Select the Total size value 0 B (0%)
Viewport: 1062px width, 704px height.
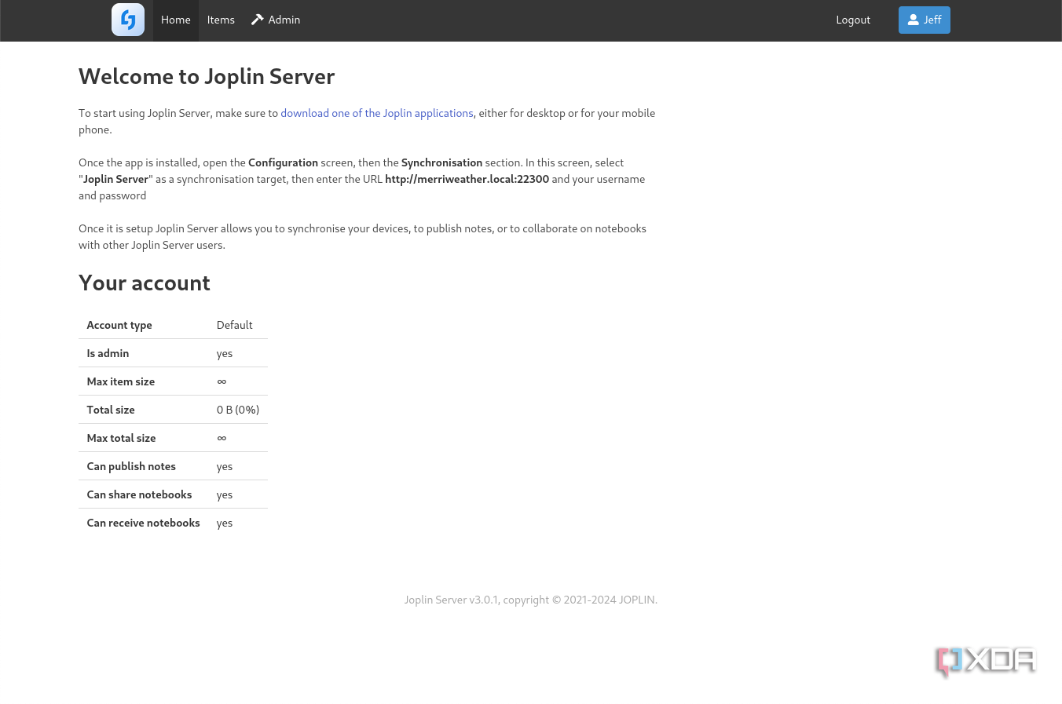[238, 410]
